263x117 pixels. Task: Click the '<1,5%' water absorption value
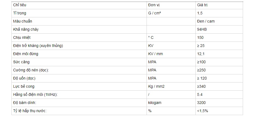click(x=202, y=111)
